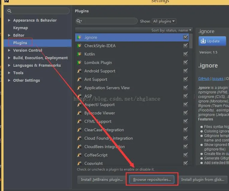Viewport: 229px width, 191px height.
Task: Toggle the CoffeeScript plugin checkbox
Action: tap(186, 155)
